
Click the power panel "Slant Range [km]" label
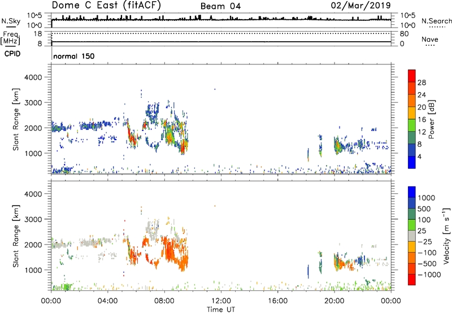click(16, 119)
